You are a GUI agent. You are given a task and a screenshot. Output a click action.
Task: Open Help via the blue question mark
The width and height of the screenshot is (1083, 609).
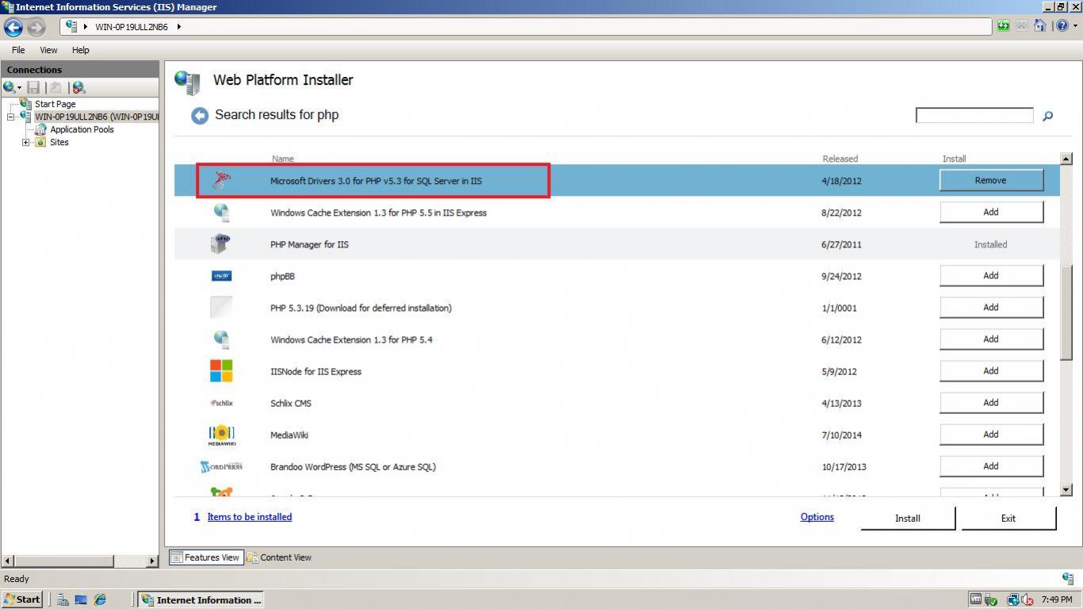1062,26
